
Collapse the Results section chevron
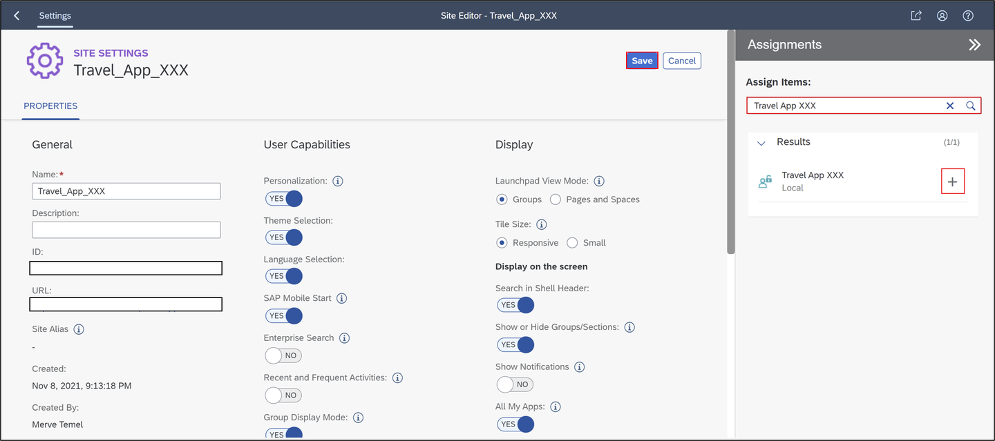point(761,143)
